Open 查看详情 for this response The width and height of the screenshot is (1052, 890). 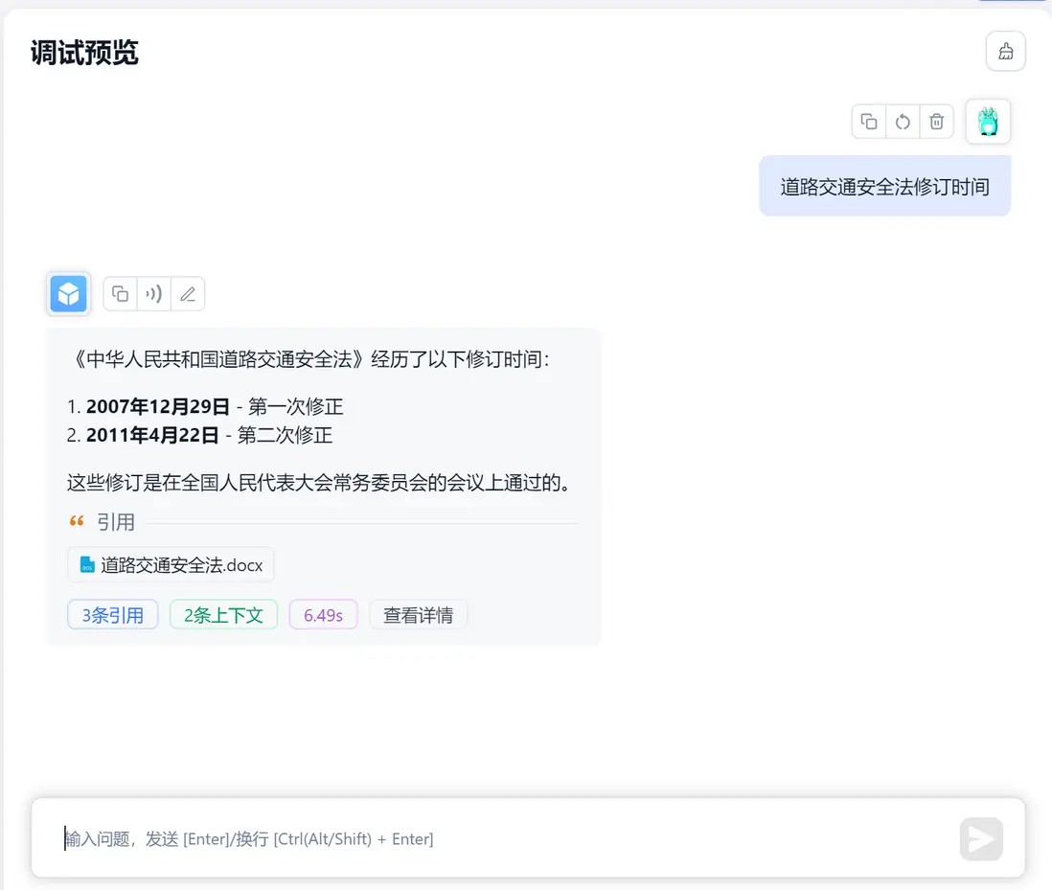(x=418, y=614)
